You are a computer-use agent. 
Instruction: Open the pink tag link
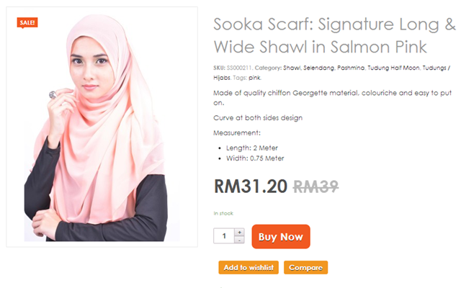point(254,78)
